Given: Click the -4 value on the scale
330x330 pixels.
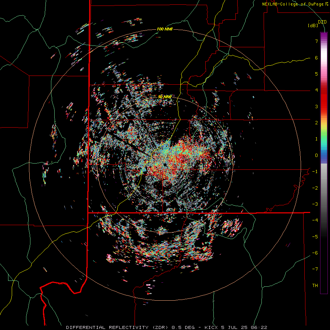Looking at the screenshot, I should 315,220.
